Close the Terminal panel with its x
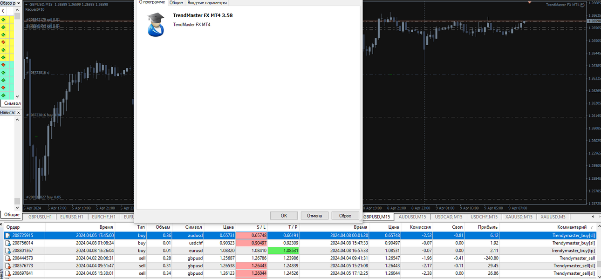Viewport: 601px width, 279px height. pos(2,225)
